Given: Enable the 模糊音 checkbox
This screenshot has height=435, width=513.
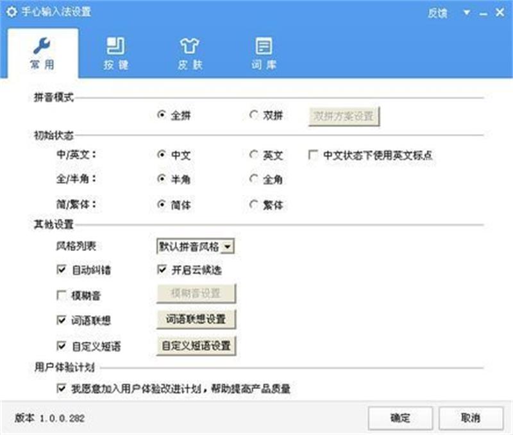Looking at the screenshot, I should (x=61, y=295).
